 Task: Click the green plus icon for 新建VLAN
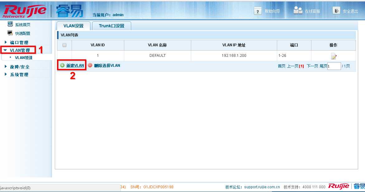coord(62,66)
